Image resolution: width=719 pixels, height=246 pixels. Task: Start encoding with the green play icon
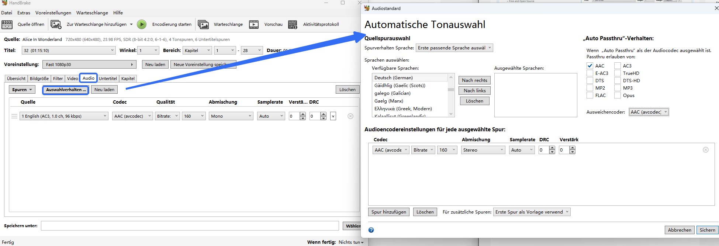click(142, 24)
